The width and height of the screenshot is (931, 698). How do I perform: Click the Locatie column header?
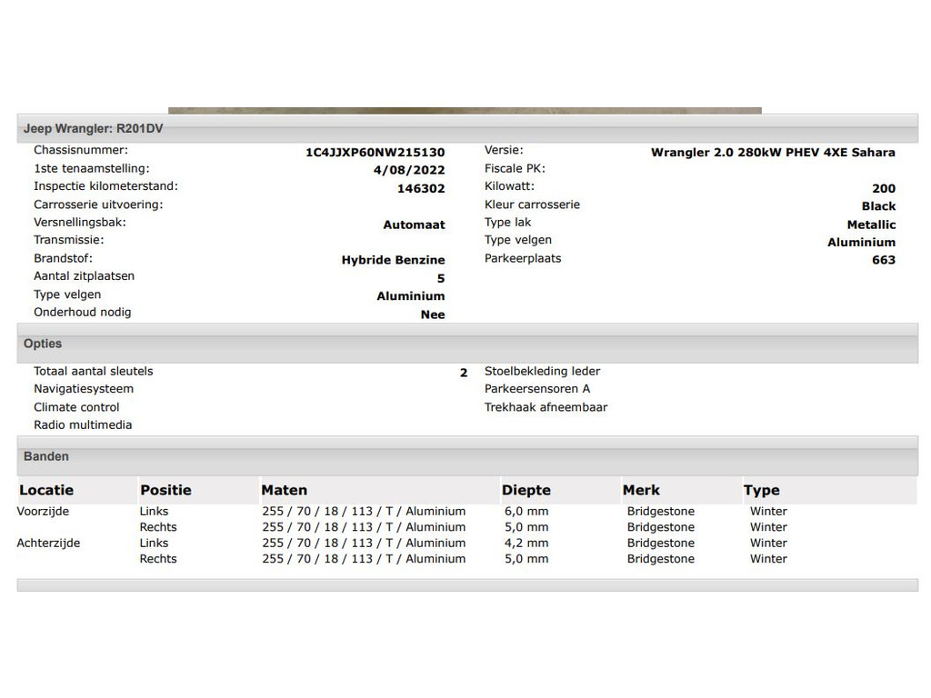point(46,490)
